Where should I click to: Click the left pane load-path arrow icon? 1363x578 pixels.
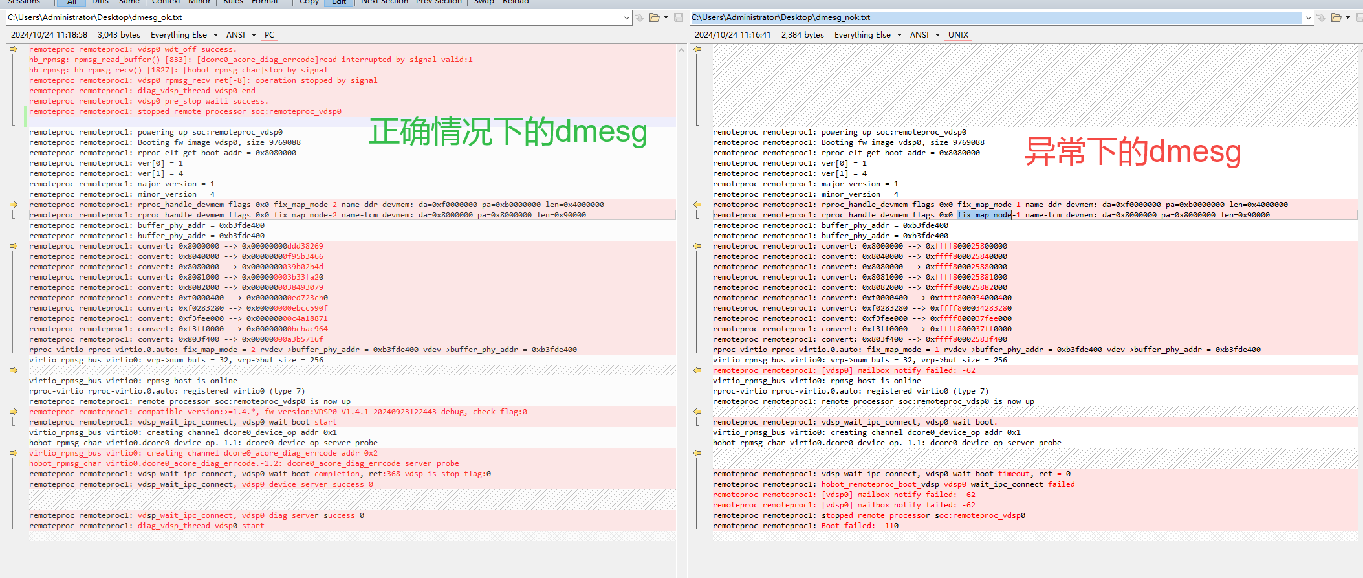[639, 17]
